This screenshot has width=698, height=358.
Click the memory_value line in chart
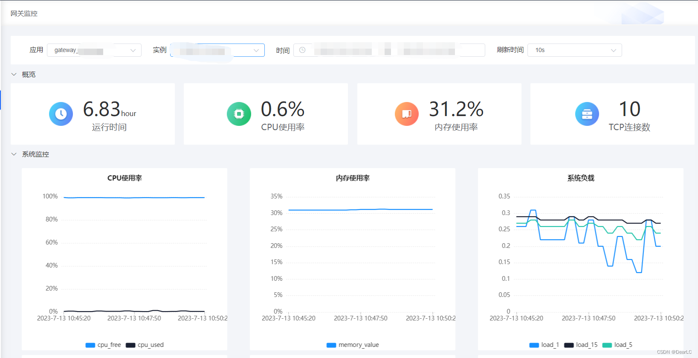[x=360, y=210]
